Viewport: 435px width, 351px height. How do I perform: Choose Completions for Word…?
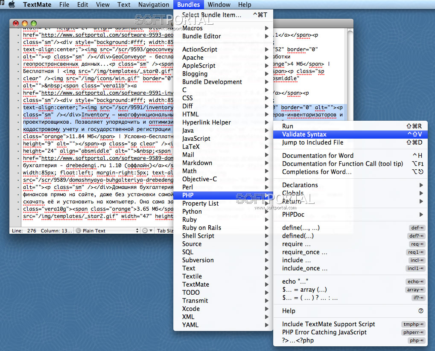[x=350, y=172]
